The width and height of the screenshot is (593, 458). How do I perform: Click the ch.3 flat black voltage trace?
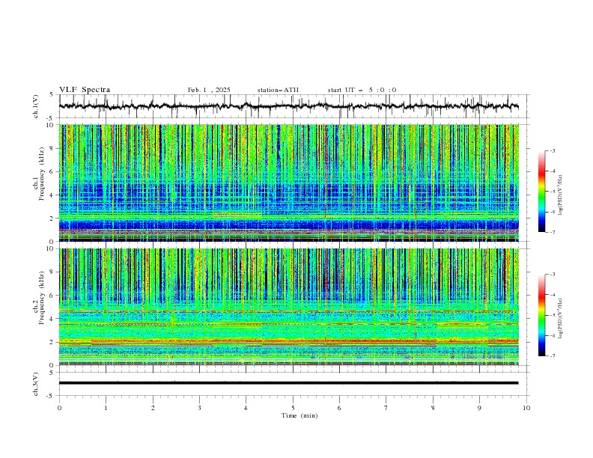288,383
